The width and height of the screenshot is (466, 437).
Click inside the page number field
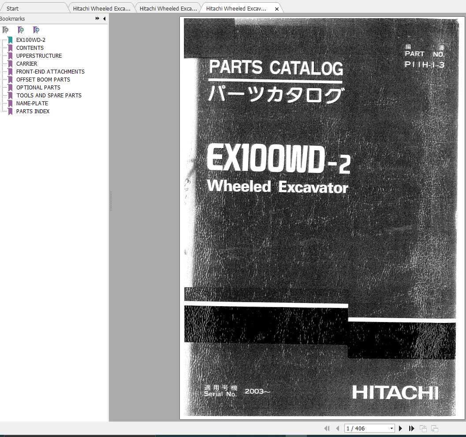coord(362,428)
